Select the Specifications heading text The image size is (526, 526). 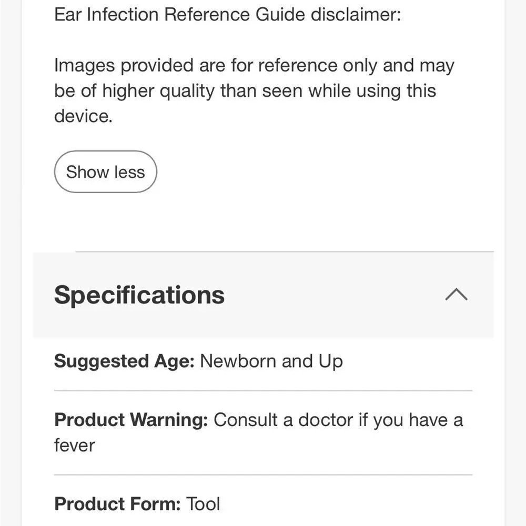pyautogui.click(x=139, y=295)
